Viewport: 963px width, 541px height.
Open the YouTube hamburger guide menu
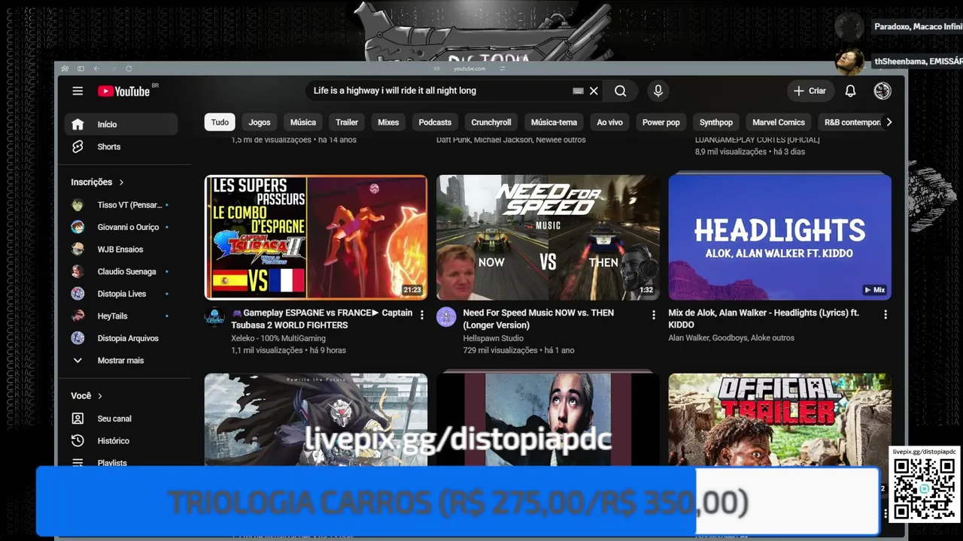pos(77,91)
